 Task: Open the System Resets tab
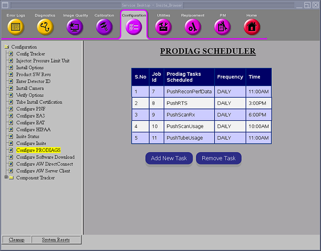[56, 240]
